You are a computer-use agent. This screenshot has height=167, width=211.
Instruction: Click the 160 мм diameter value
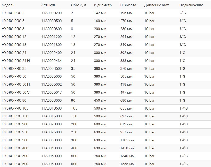click(x=100, y=21)
